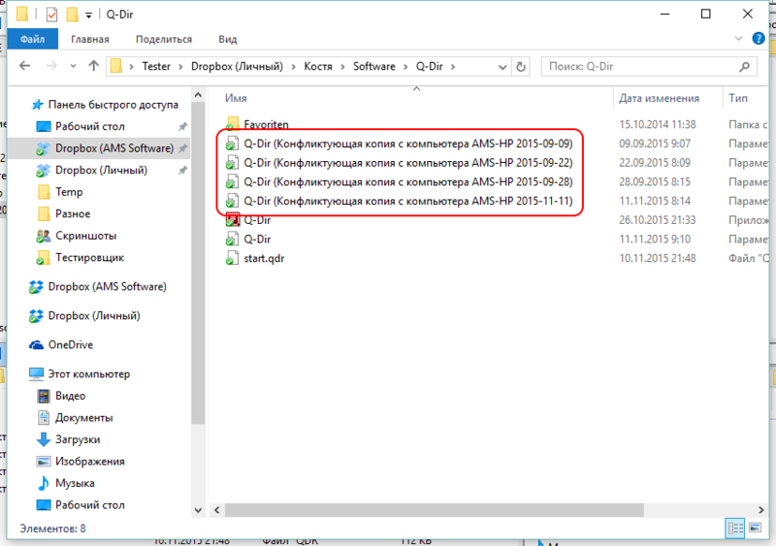Open Изображения under Этот компьютер
Viewport: 776px width, 546px height.
(x=89, y=461)
